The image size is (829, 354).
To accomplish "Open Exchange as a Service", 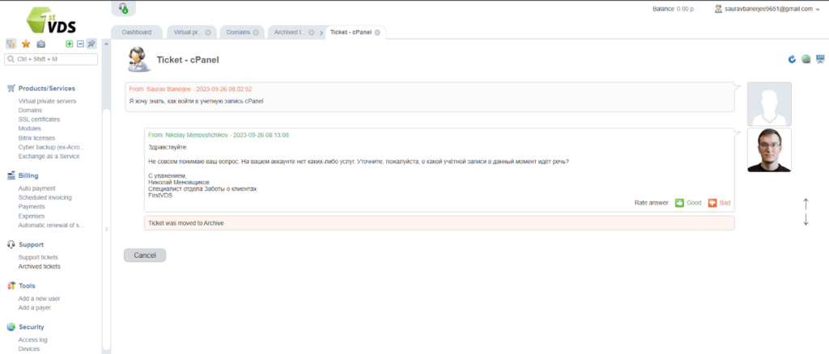I will pos(49,156).
